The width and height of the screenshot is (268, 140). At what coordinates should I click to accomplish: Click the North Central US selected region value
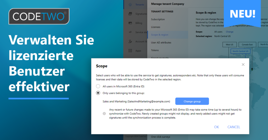coord(222,36)
